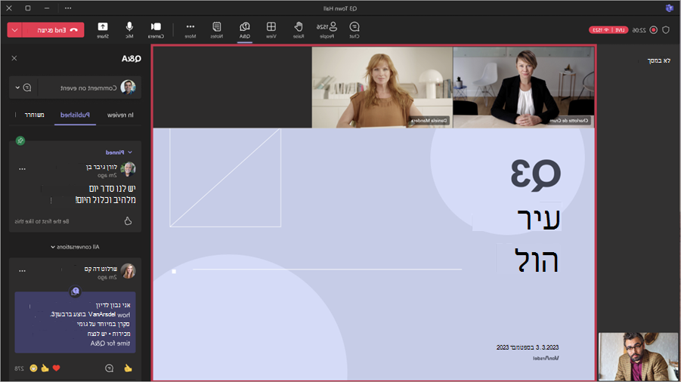The image size is (681, 382).
Task: Switch to the Published tab
Action: tap(75, 115)
